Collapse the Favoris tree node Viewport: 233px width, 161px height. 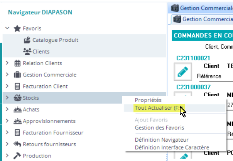(x=7, y=28)
